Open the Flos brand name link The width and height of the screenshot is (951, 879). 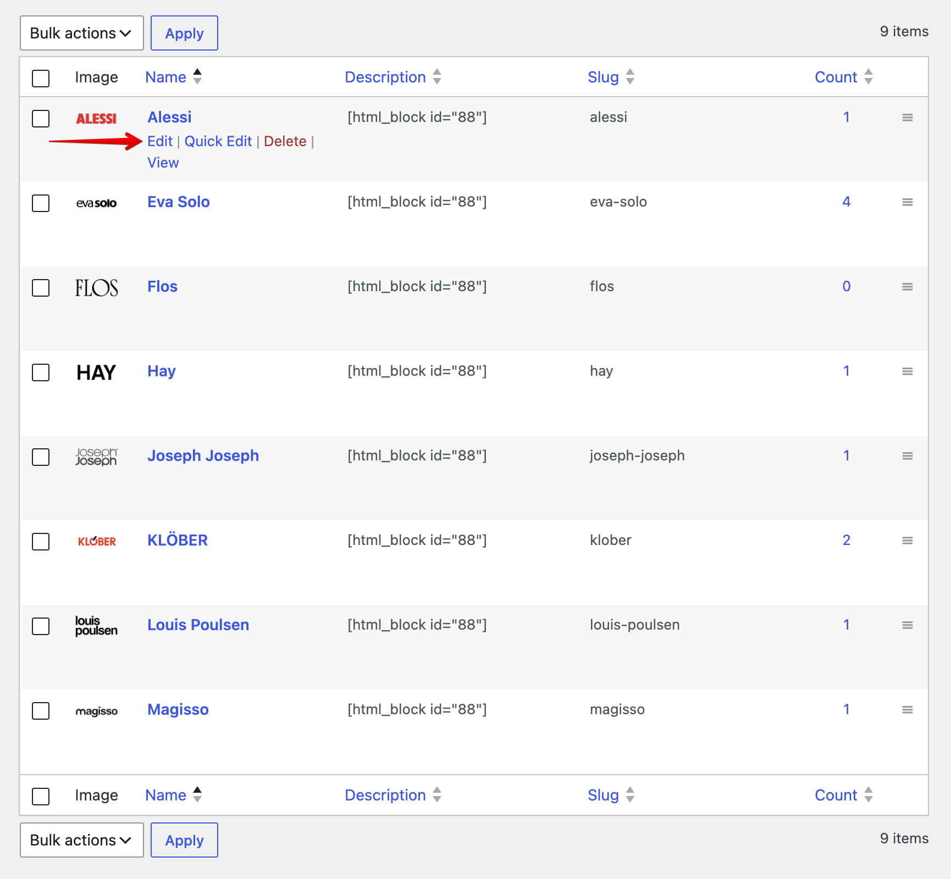click(162, 286)
